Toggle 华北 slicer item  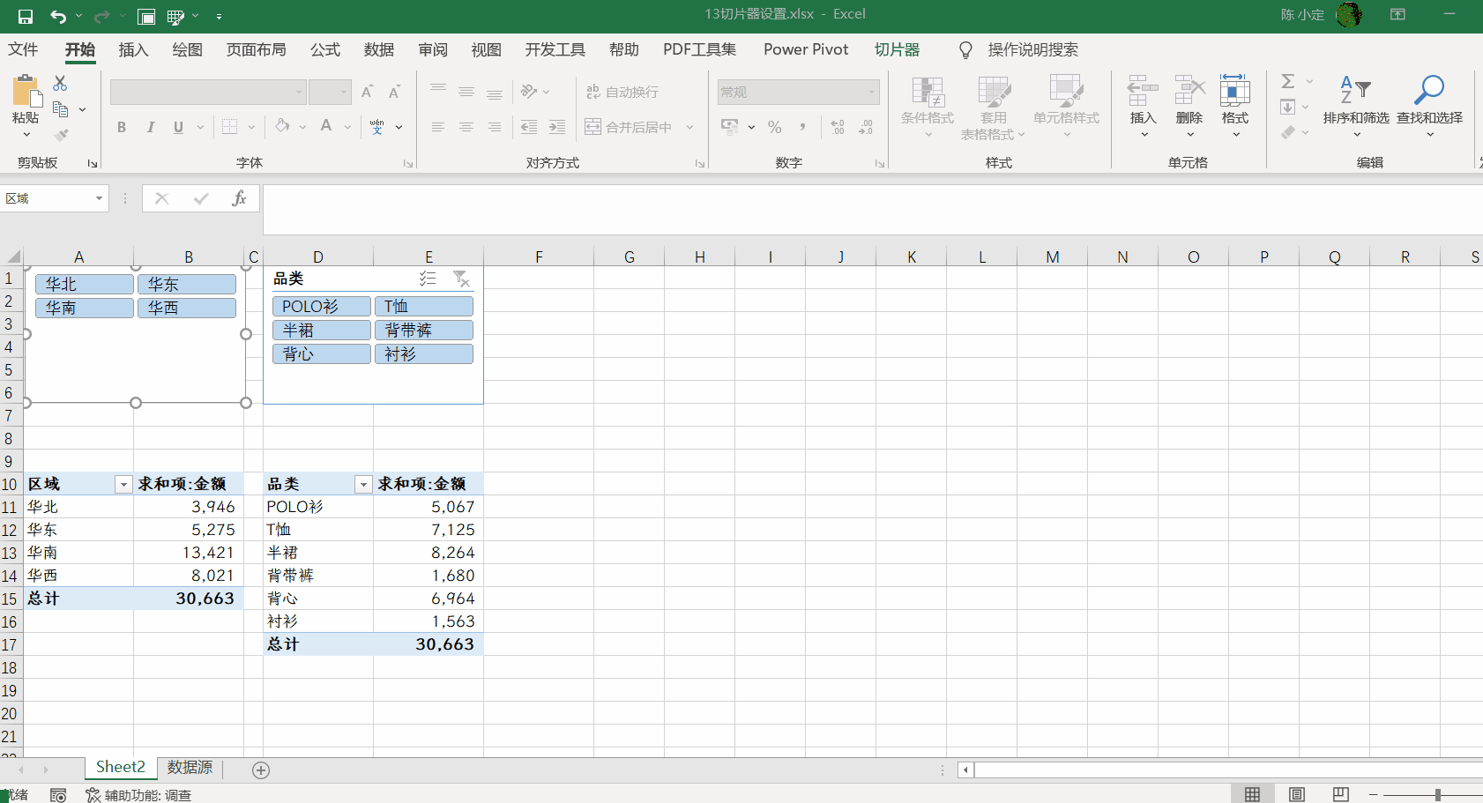pyautogui.click(x=85, y=284)
